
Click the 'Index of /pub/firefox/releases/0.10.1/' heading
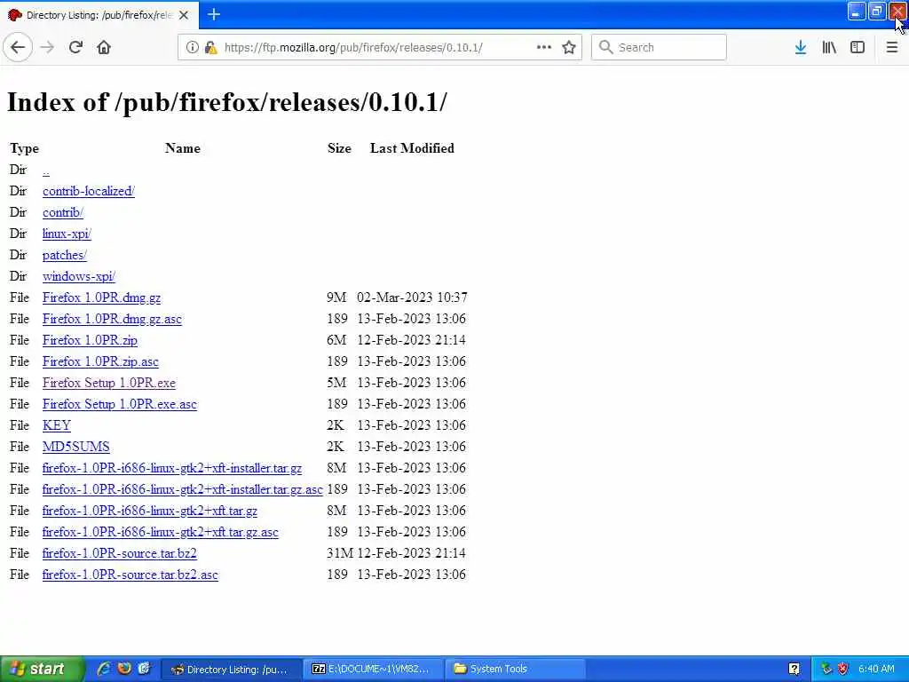[x=226, y=102]
